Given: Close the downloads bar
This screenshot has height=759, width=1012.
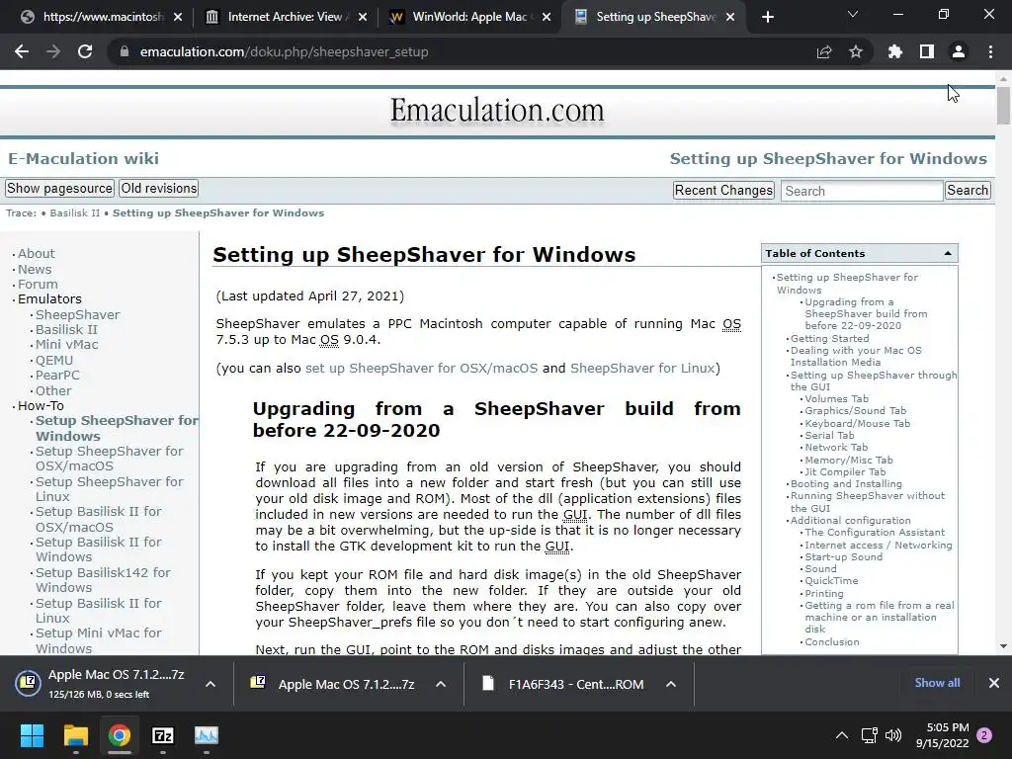Looking at the screenshot, I should (994, 683).
